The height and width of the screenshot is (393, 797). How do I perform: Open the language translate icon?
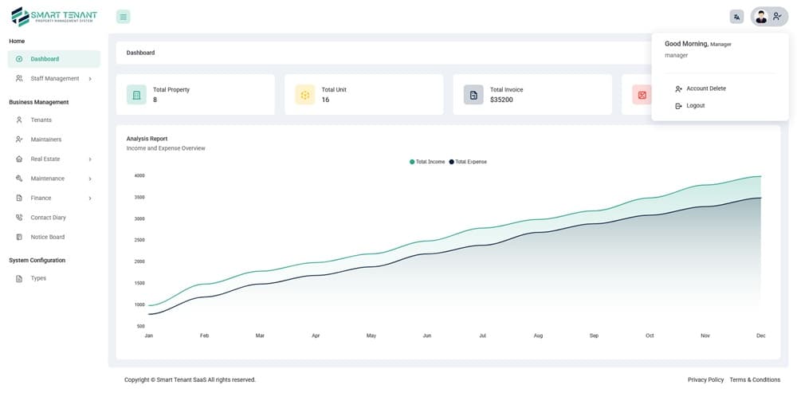pyautogui.click(x=736, y=17)
